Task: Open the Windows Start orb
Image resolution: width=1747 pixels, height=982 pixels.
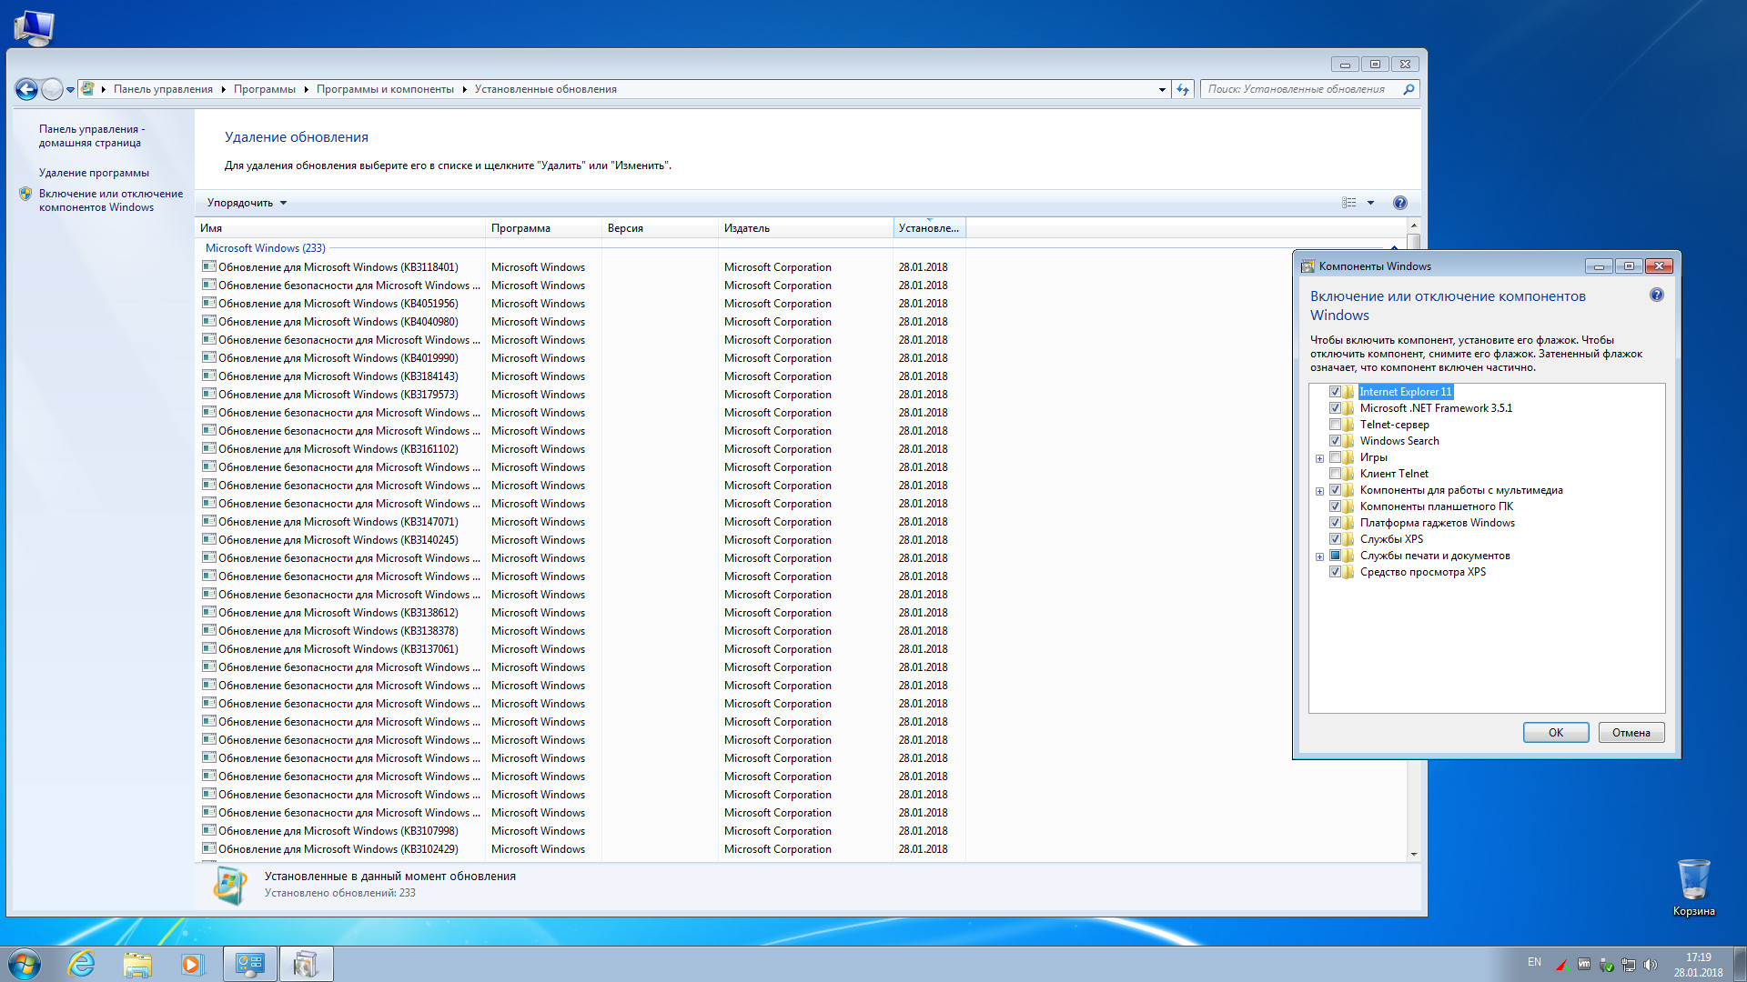Action: 25,964
